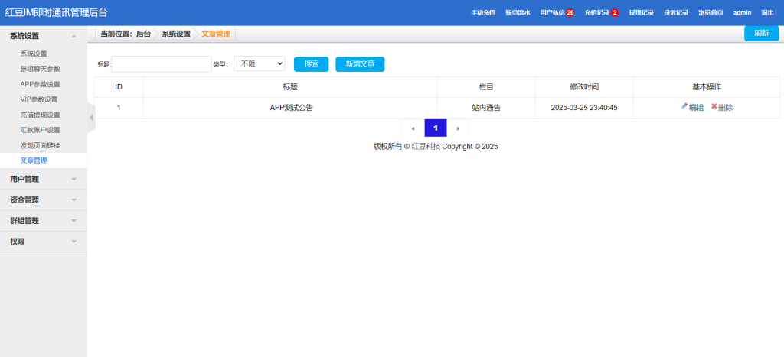Collapse the sidebar using the left arrow handle
Image resolution: width=784 pixels, height=357 pixels.
[91, 118]
